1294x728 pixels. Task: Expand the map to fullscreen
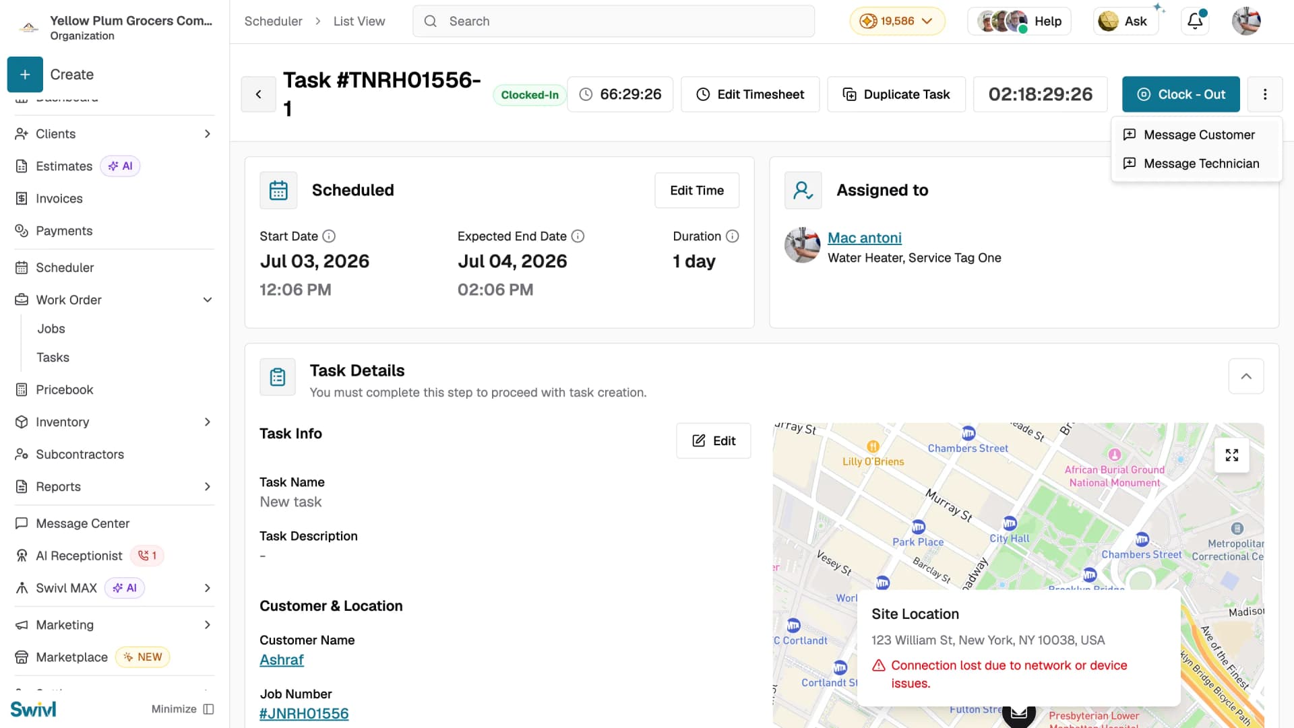(1232, 455)
